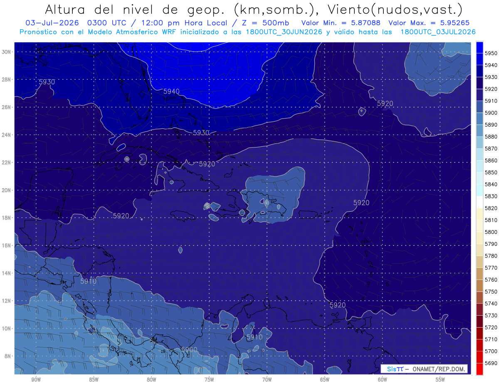The image size is (499, 385).
Task: Click the 90W longitude axis label
Action: pos(36,380)
